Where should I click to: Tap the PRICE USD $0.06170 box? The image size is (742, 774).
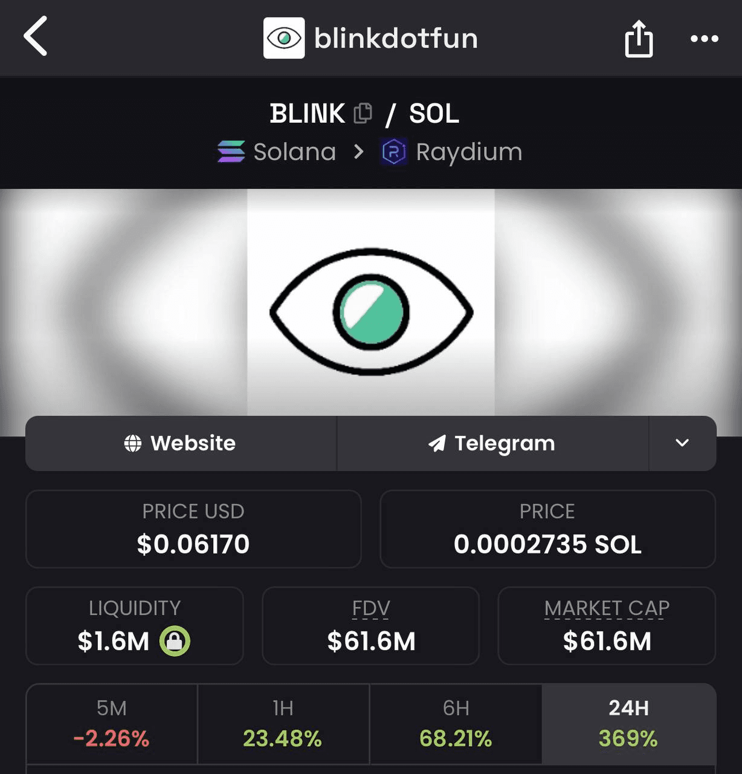pyautogui.click(x=193, y=529)
